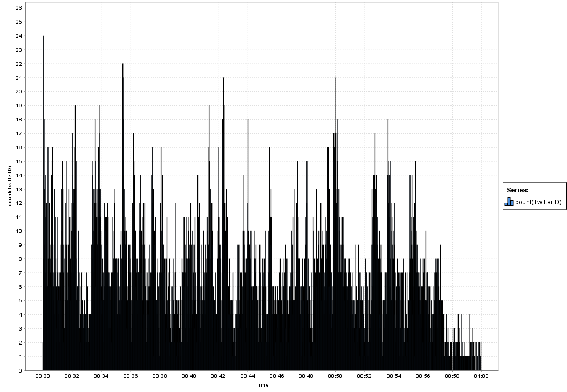Click the 01:00 x-axis label
The width and height of the screenshot is (567, 392).
[481, 376]
